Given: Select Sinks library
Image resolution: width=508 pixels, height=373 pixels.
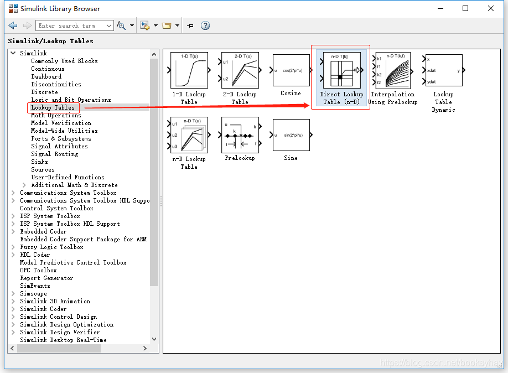Looking at the screenshot, I should click(39, 162).
